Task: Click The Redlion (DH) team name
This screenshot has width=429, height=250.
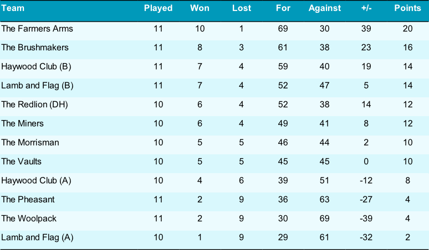Action: click(35, 105)
